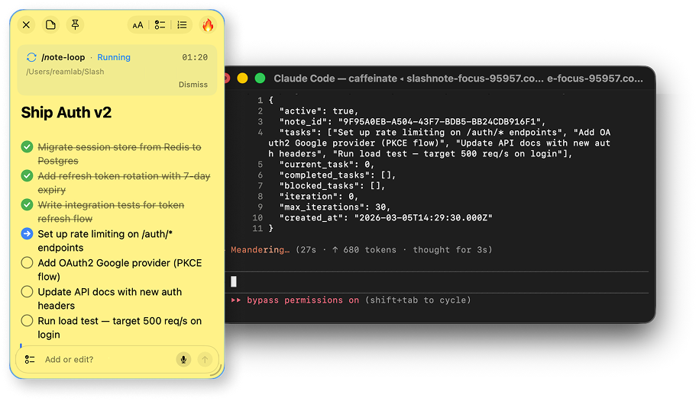Click the bypass permissions on status text
Viewport: 699px width, 401px height.
pos(303,300)
